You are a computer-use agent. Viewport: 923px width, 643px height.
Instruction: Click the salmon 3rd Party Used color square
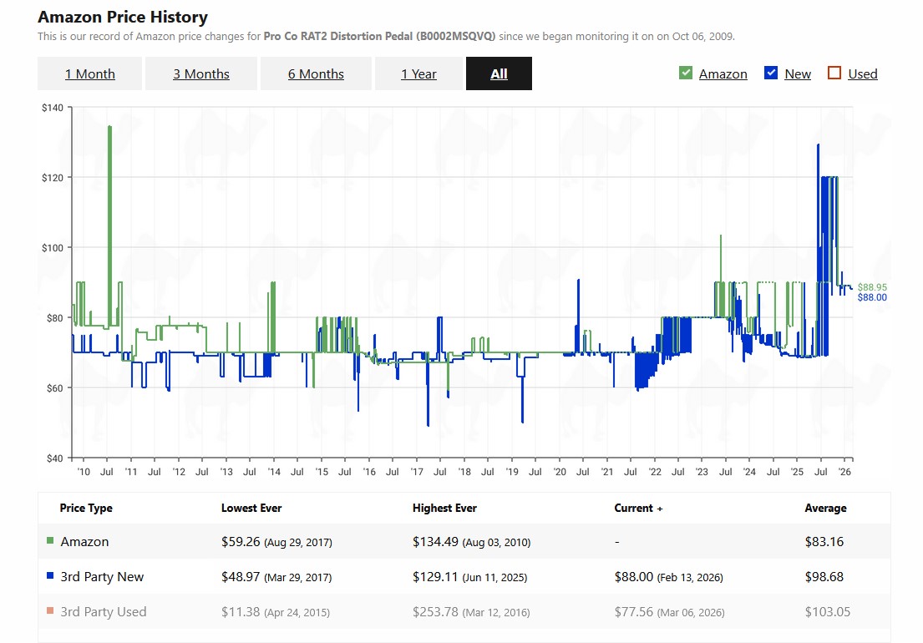50,611
